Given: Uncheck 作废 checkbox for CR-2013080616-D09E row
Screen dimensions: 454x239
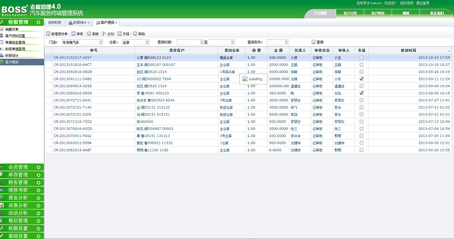Looking at the screenshot, I should [x=361, y=93].
